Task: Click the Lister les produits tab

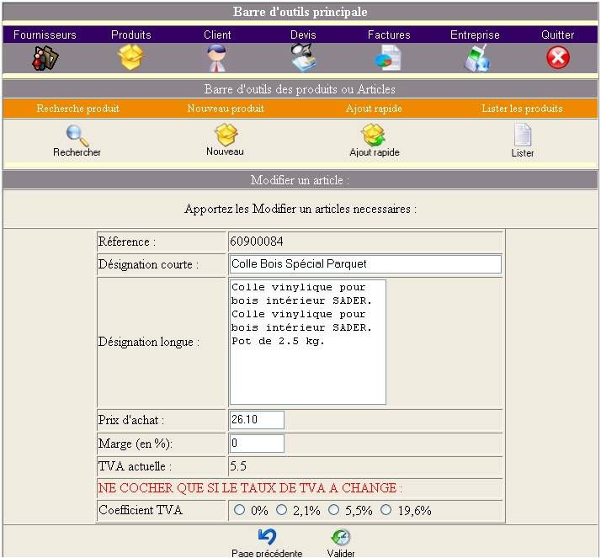Action: pos(522,109)
